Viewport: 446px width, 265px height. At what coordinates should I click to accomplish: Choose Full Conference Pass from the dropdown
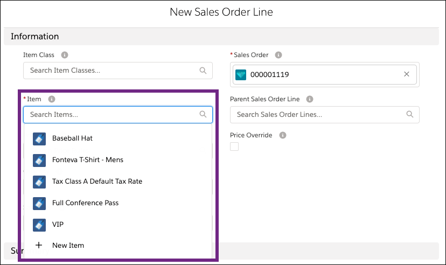[118, 203]
